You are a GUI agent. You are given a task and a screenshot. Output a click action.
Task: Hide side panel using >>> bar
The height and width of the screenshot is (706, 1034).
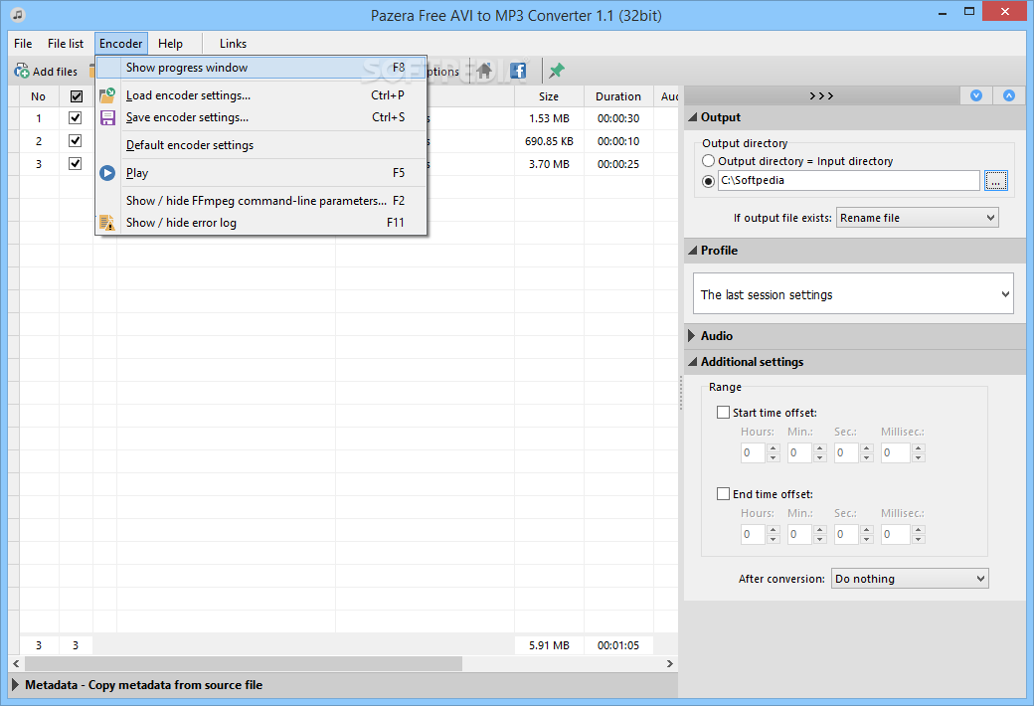click(821, 95)
